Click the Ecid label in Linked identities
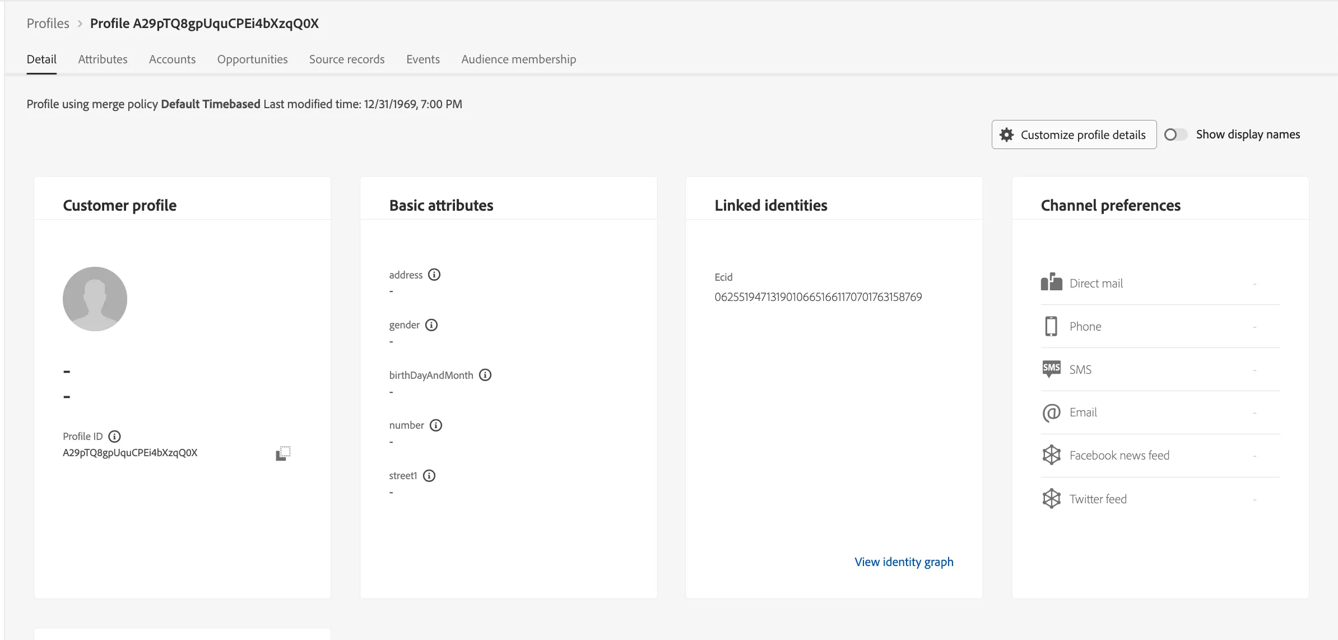 [x=723, y=277]
